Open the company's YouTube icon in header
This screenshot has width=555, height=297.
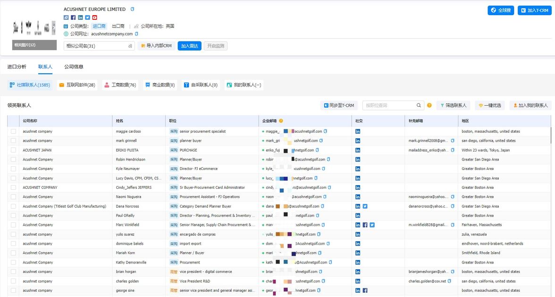click(94, 17)
